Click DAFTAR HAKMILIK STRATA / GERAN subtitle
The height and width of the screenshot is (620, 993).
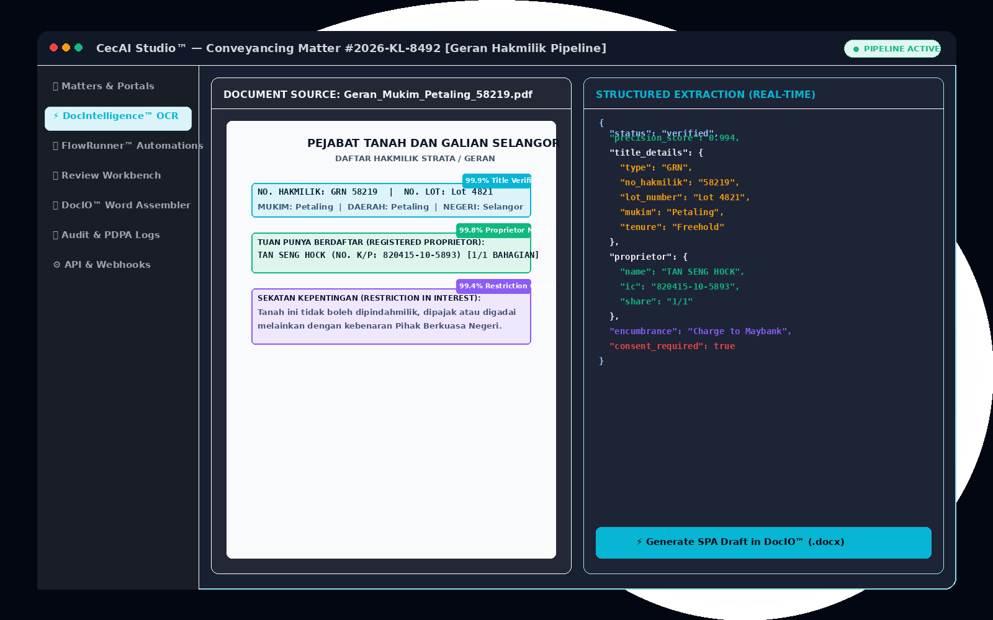click(x=415, y=159)
